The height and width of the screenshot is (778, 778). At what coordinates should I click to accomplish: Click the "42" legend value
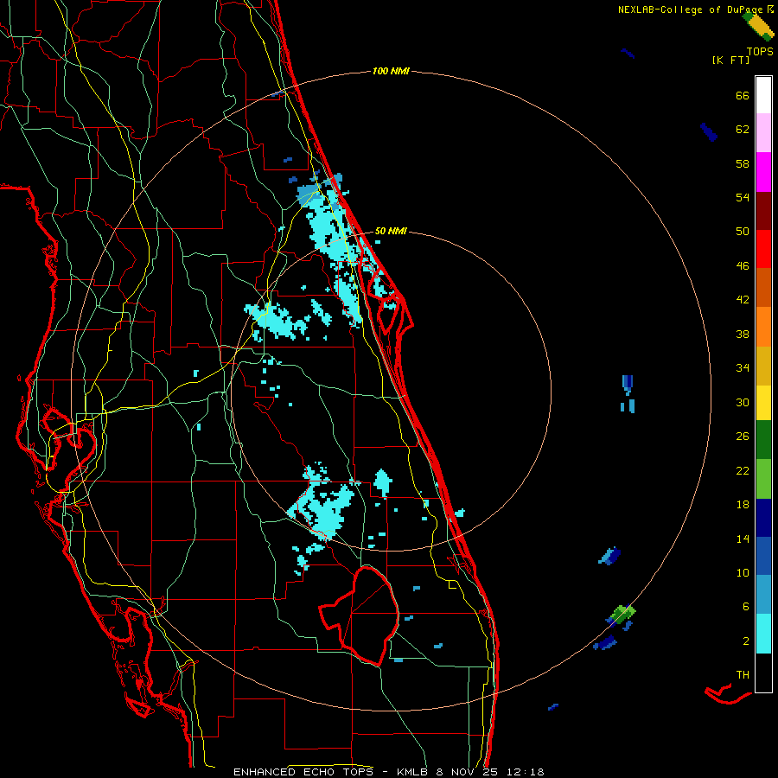click(x=743, y=300)
